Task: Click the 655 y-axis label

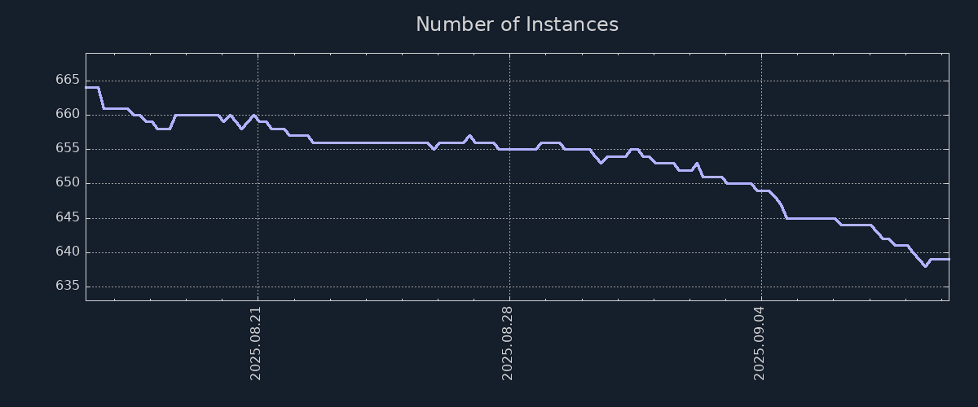Action: click(68, 149)
